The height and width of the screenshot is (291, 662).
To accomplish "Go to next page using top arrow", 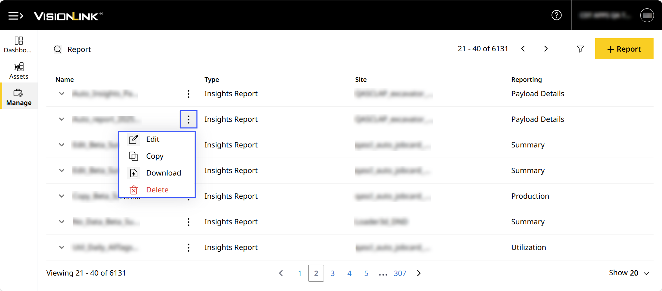I will [x=546, y=49].
